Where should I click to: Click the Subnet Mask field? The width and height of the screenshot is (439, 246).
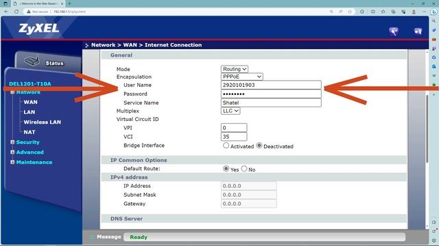(248, 195)
